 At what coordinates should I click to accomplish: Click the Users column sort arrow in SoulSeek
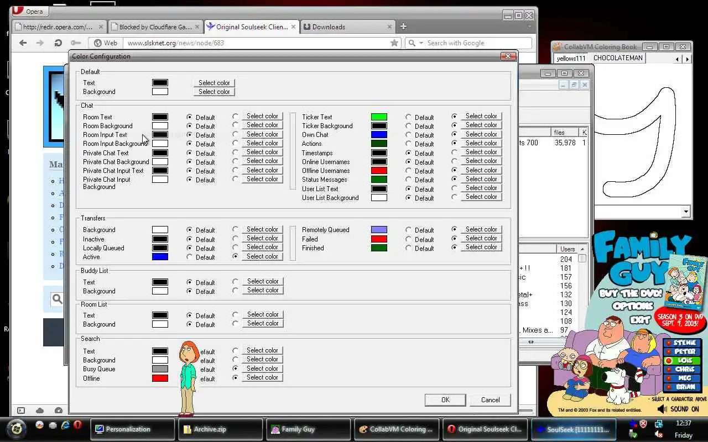[582, 249]
